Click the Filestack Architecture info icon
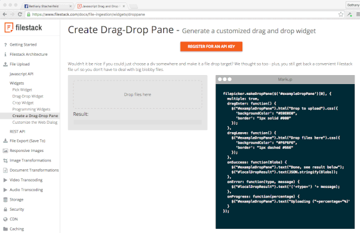Image resolution: width=360 pixels, height=233 pixels. click(x=5, y=55)
